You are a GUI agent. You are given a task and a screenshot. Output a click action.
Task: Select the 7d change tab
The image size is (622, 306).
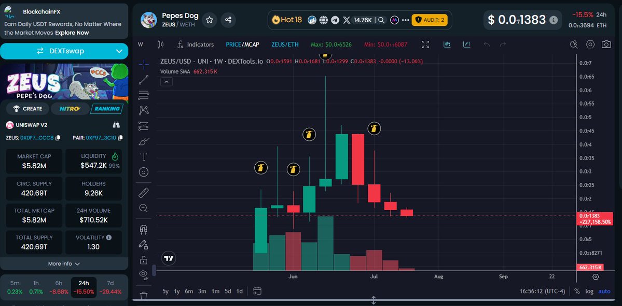pos(110,287)
